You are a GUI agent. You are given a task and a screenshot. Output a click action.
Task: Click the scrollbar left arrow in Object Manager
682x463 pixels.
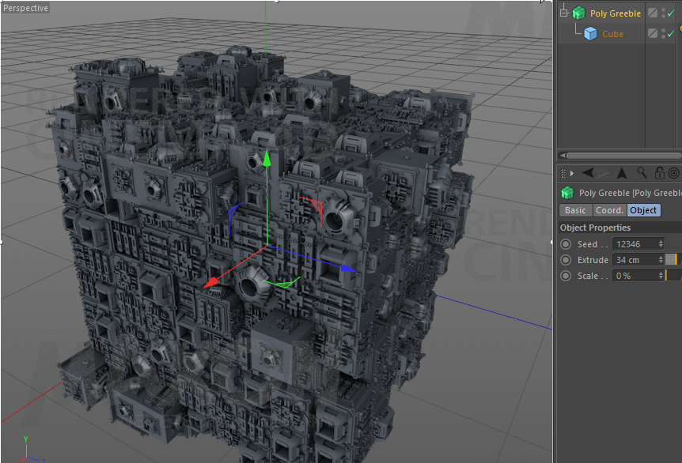coord(563,156)
